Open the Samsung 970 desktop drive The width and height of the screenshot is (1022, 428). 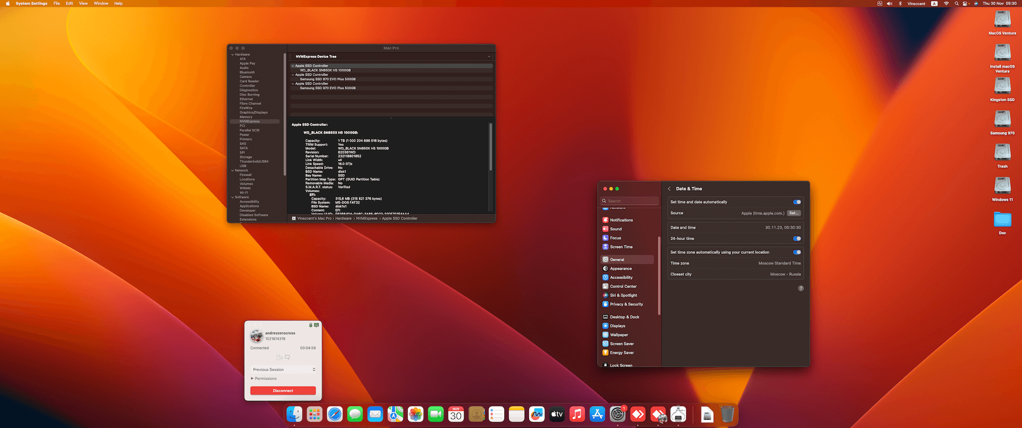1002,119
